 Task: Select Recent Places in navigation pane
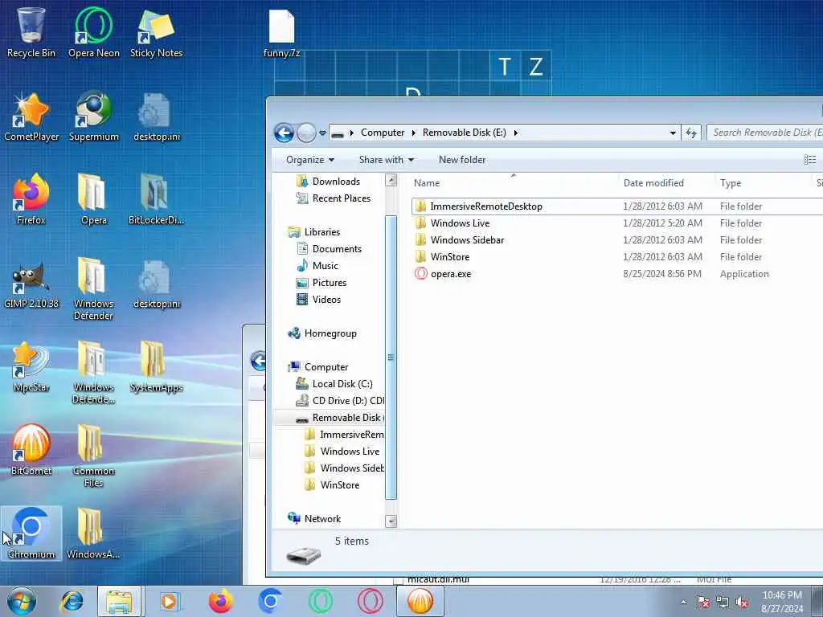[x=341, y=198]
